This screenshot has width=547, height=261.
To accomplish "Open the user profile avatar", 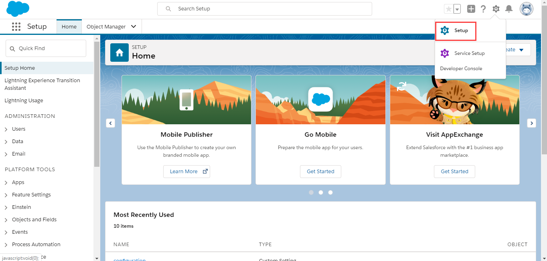I will pyautogui.click(x=527, y=9).
